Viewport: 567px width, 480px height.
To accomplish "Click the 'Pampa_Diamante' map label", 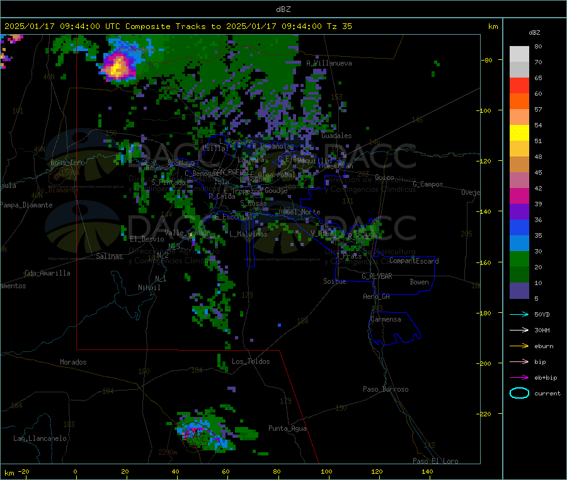I will click(26, 205).
